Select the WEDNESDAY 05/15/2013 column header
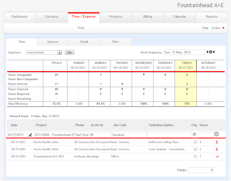 coord(143,66)
